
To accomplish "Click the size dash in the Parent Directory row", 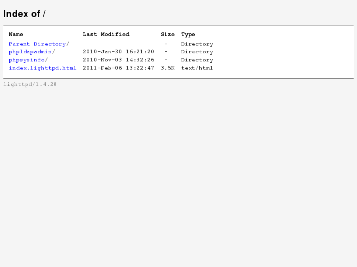I will click(x=166, y=44).
